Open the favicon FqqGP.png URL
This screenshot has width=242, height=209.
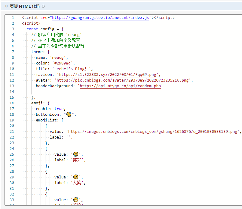pos(108,75)
